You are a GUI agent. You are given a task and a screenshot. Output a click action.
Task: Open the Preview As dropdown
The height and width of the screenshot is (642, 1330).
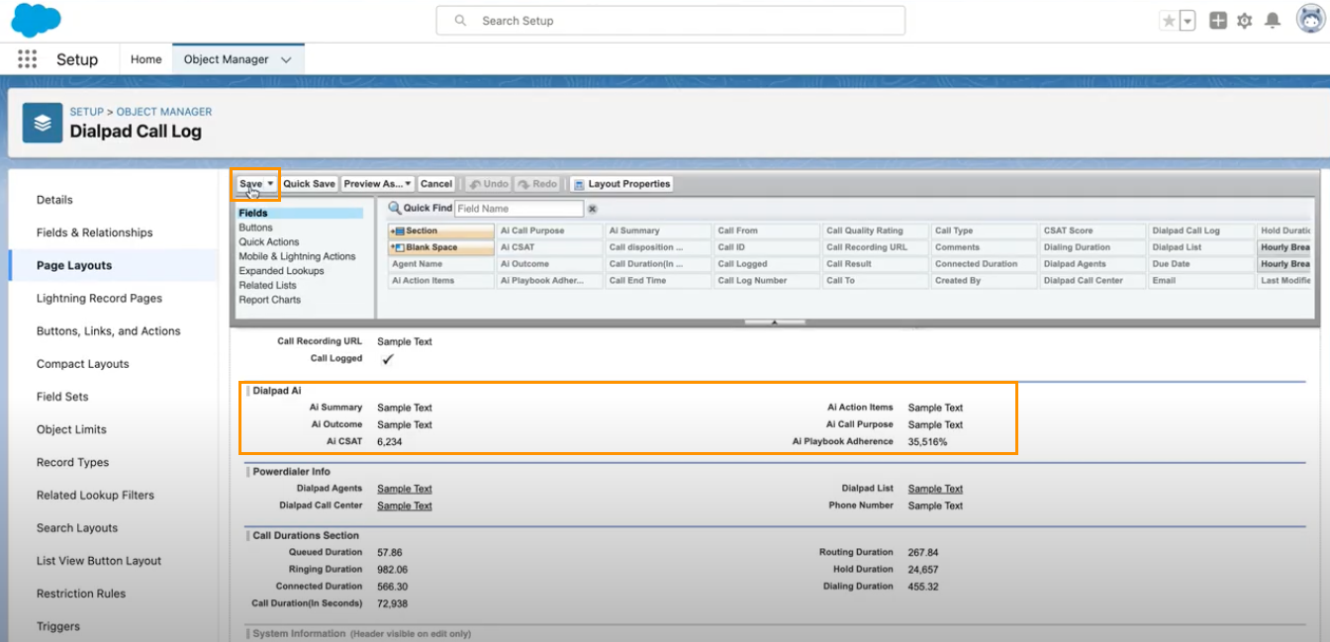click(x=378, y=184)
